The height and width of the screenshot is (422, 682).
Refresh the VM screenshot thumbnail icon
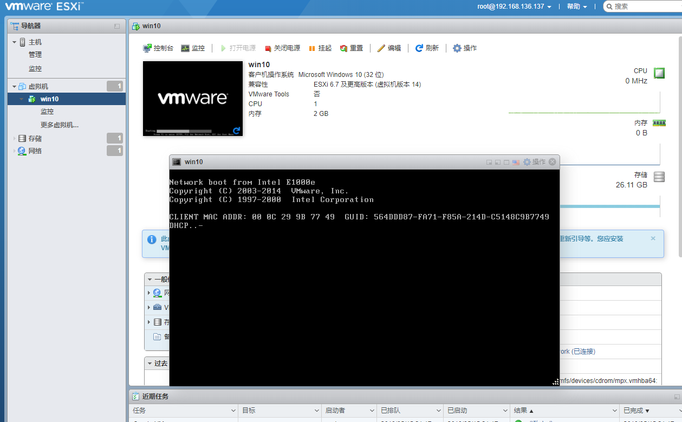[236, 131]
